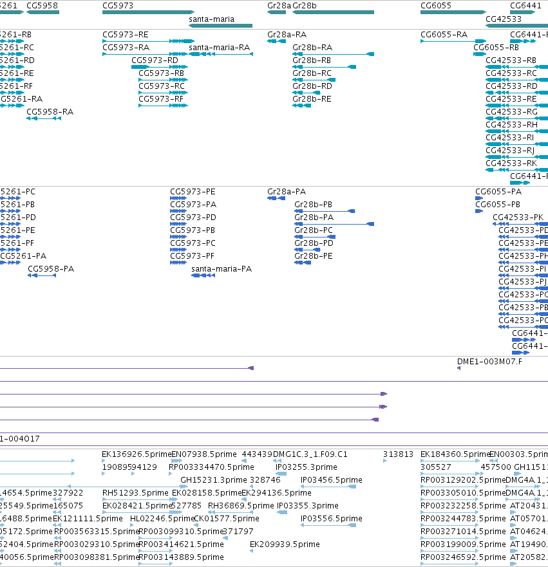Select EST EK209939.5prime
This screenshot has width=548, height=567.
tap(285, 544)
